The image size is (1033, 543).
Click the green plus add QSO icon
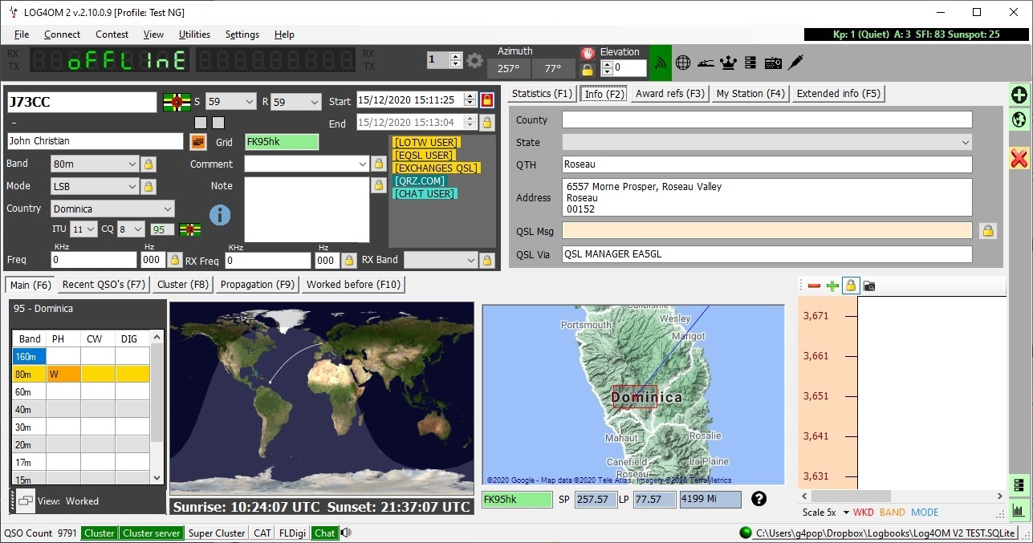[x=1019, y=95]
